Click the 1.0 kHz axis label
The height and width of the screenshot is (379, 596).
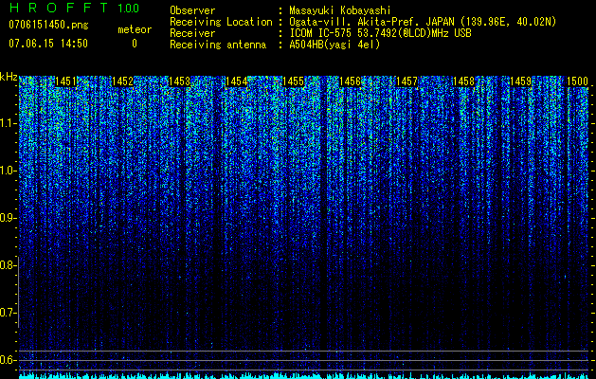[8, 171]
